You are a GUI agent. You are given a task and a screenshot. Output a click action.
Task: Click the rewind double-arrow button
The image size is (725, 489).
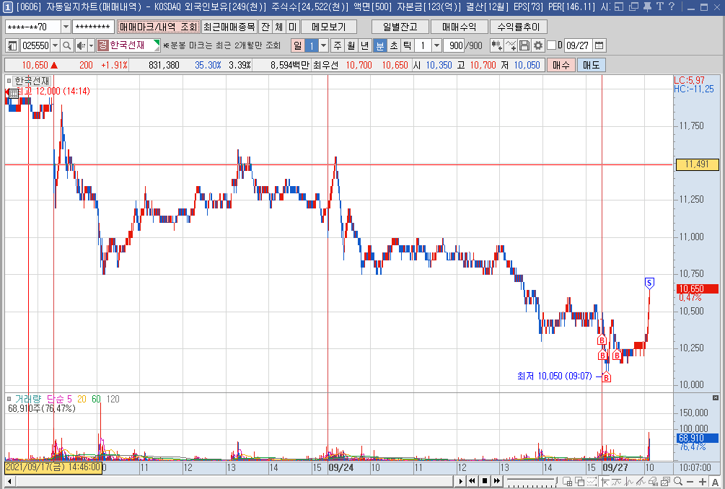472,481
